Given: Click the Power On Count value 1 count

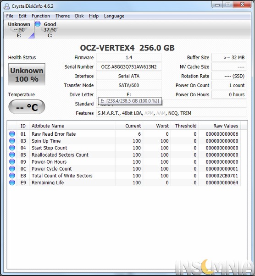Looking at the screenshot, I should (229, 85).
